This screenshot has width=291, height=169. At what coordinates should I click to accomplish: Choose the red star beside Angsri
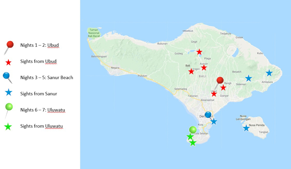tap(191, 71)
